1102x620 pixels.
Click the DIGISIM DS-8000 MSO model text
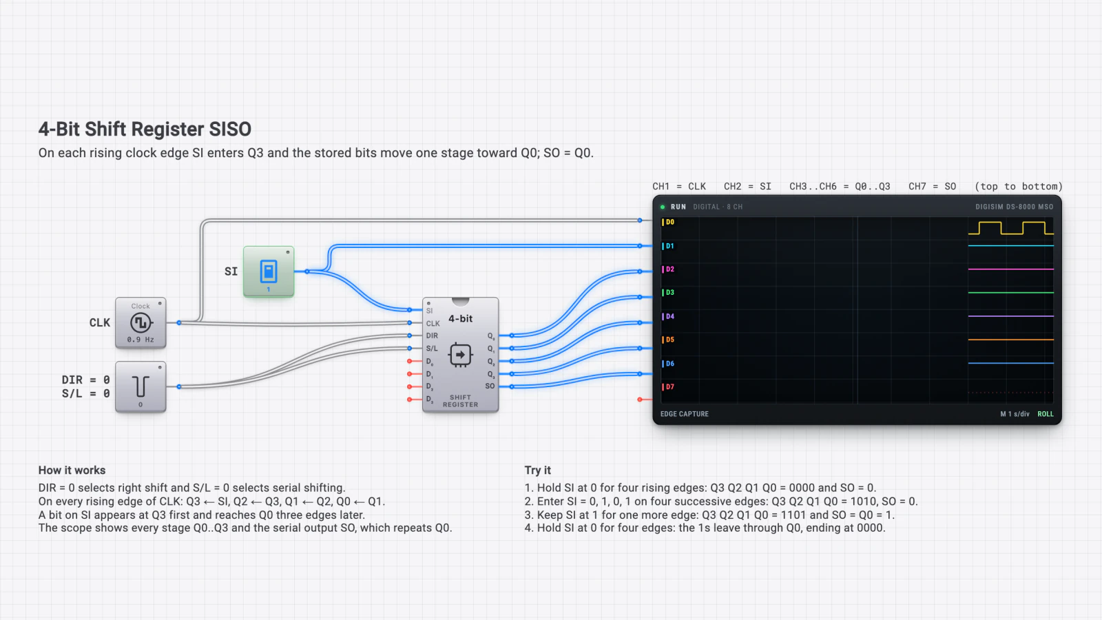[x=1015, y=207]
